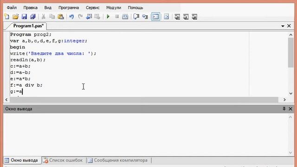Click the toolbar icon marked with R

click(x=194, y=17)
